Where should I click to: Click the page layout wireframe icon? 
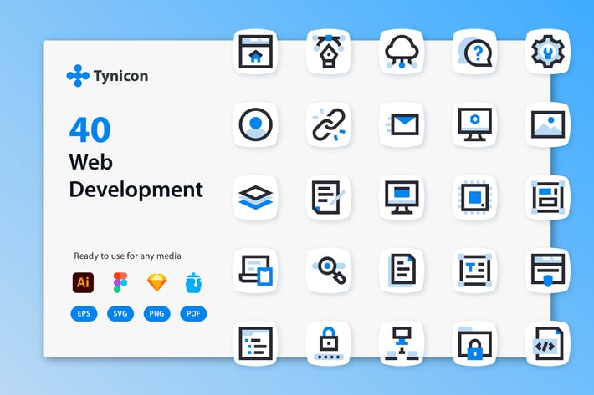[548, 197]
